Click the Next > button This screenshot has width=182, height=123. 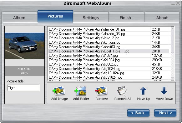pos(165,113)
